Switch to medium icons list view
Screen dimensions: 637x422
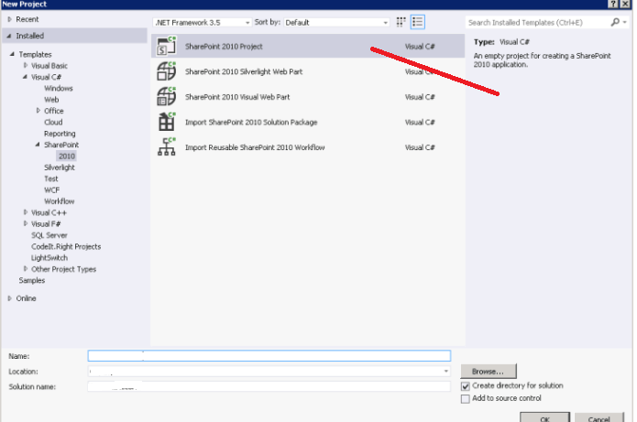pos(418,22)
